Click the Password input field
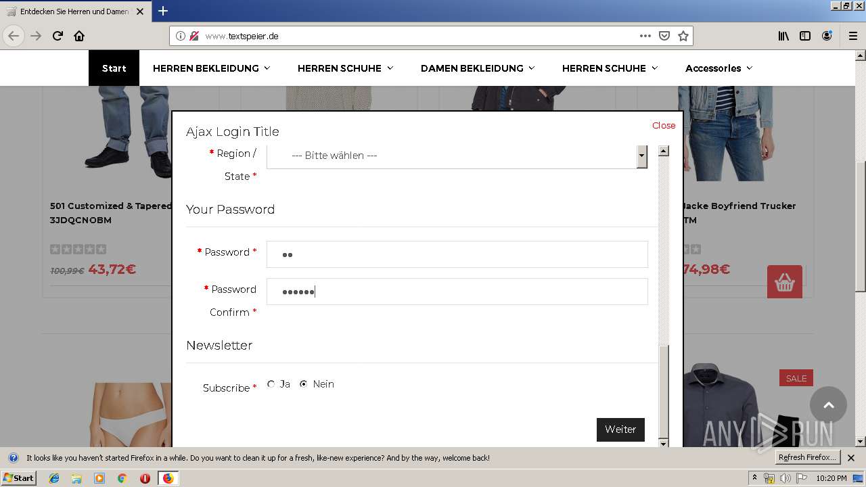Viewport: 866px width, 487px height. click(457, 254)
